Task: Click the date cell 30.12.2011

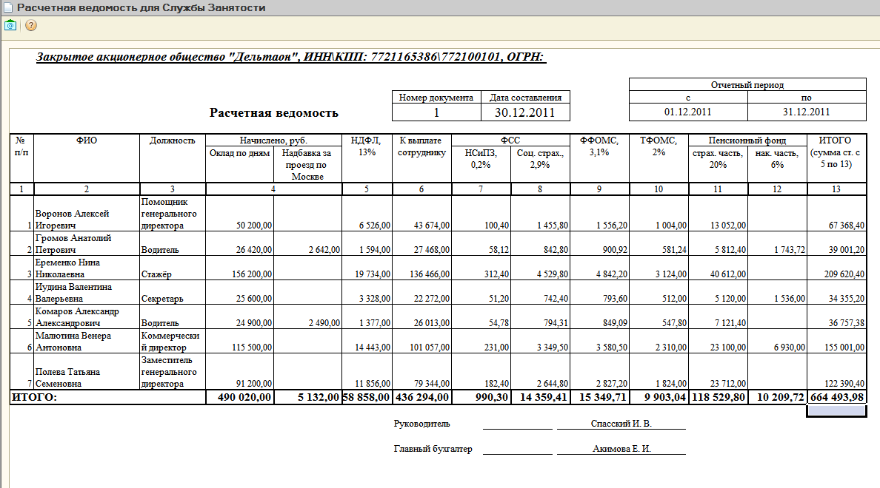Action: [524, 112]
